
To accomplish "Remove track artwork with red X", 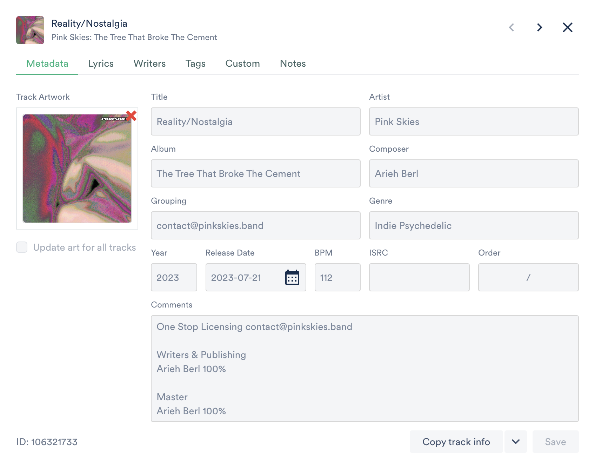I will point(131,115).
